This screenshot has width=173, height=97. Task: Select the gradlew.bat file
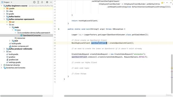click(14, 60)
